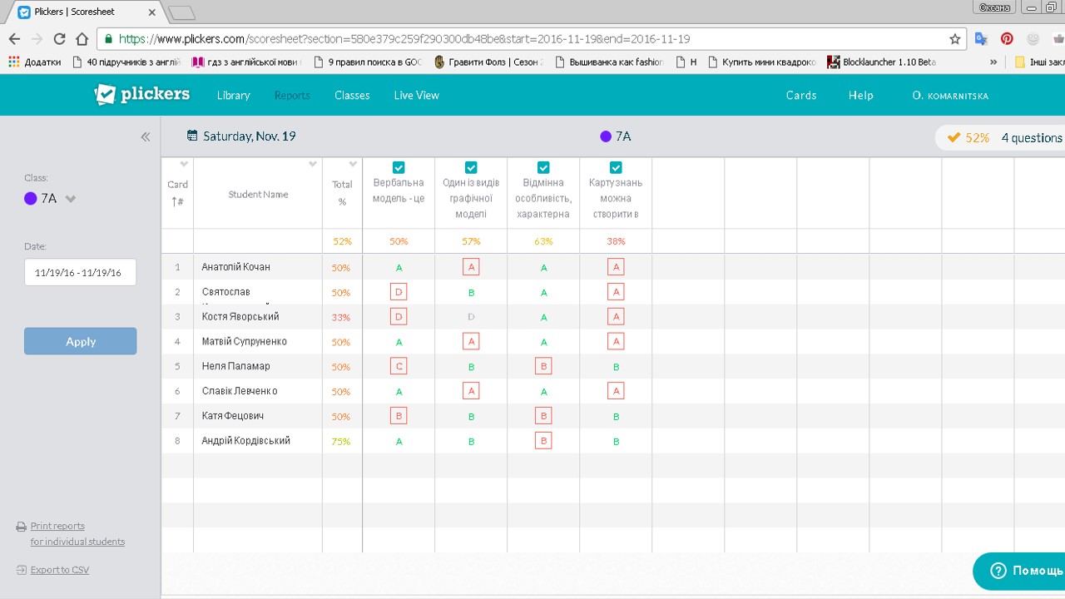Click the Apply button

pyautogui.click(x=80, y=341)
